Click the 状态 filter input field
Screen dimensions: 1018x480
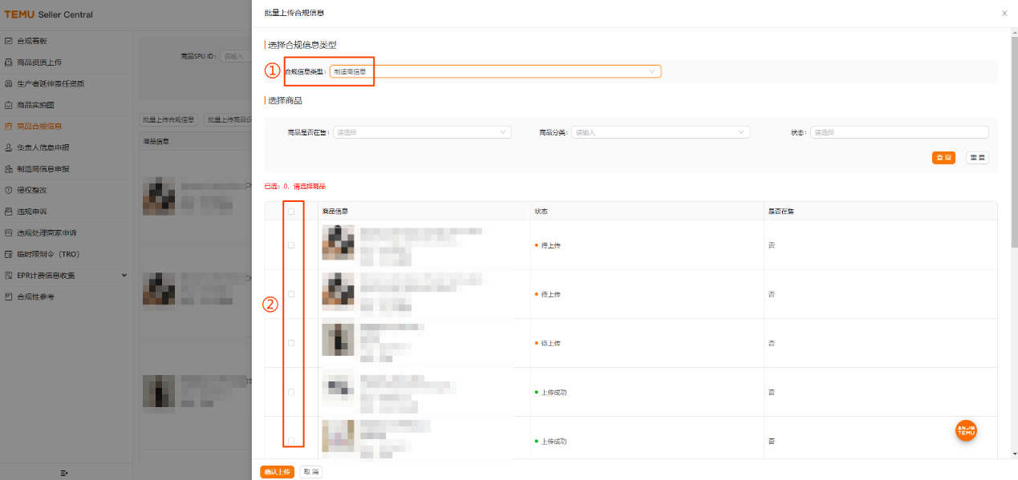pos(898,132)
